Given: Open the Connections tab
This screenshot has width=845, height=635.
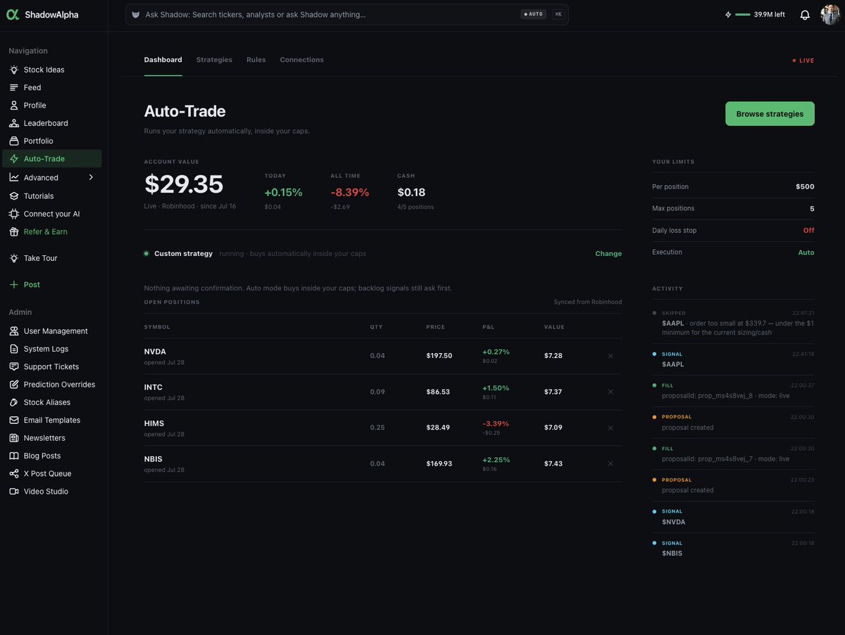Looking at the screenshot, I should [x=302, y=60].
